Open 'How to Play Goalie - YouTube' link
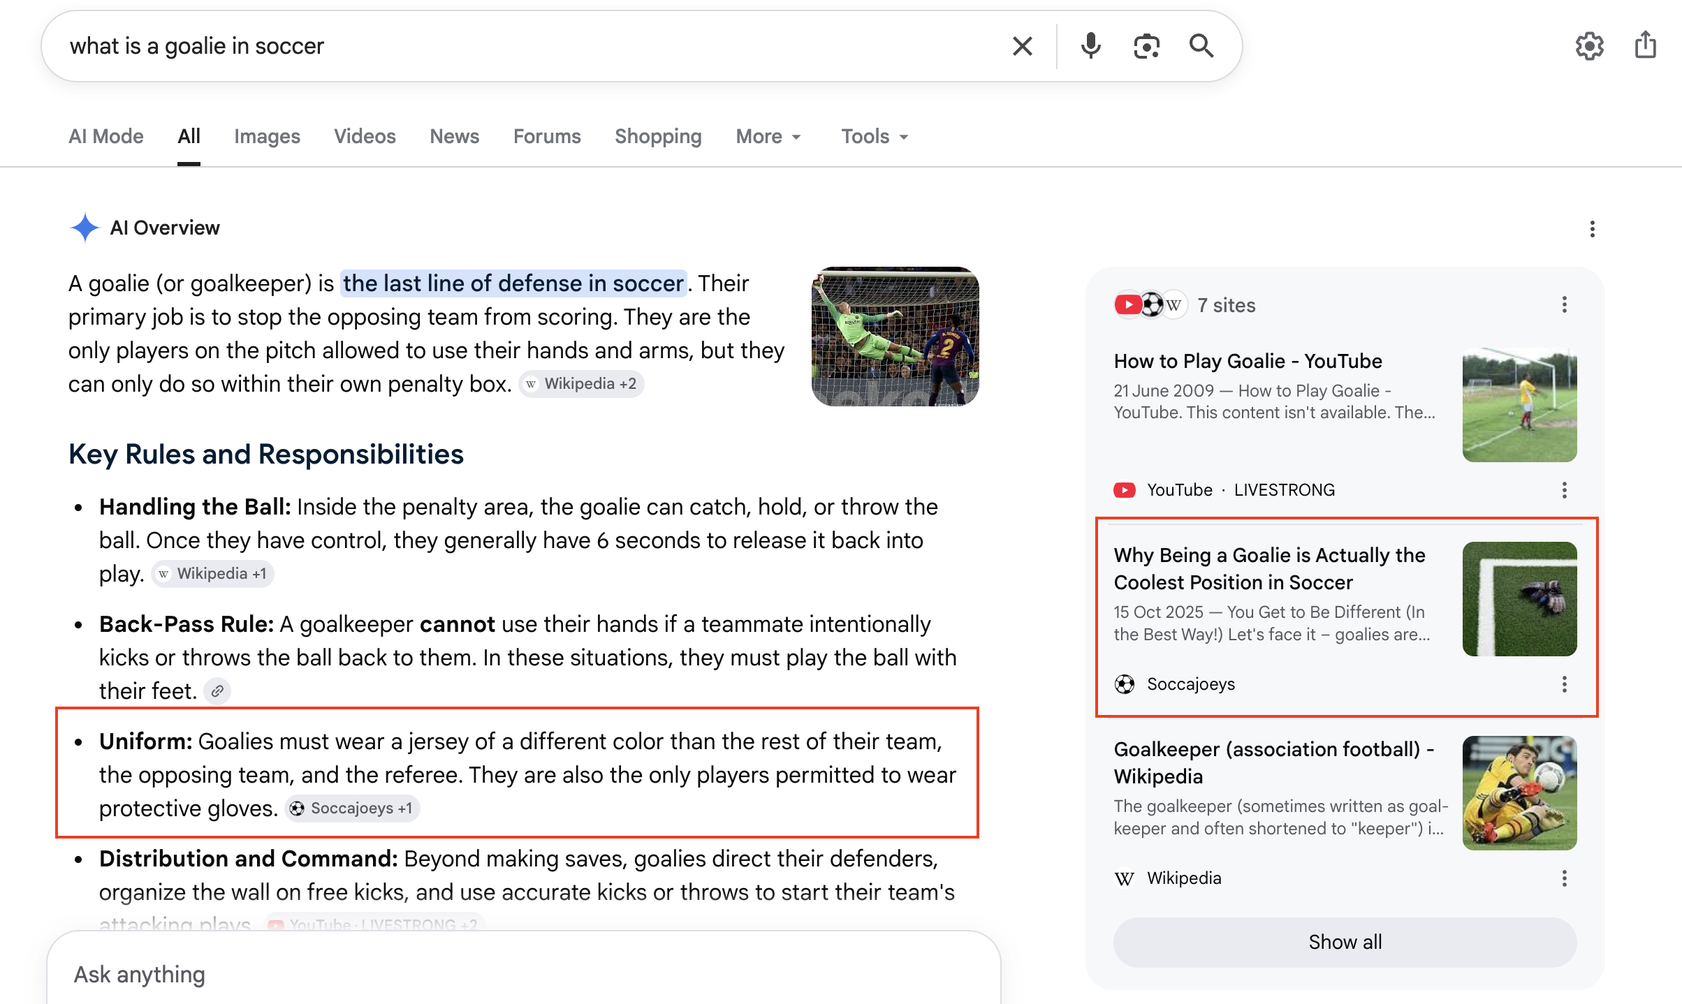The width and height of the screenshot is (1682, 1004). tap(1248, 361)
